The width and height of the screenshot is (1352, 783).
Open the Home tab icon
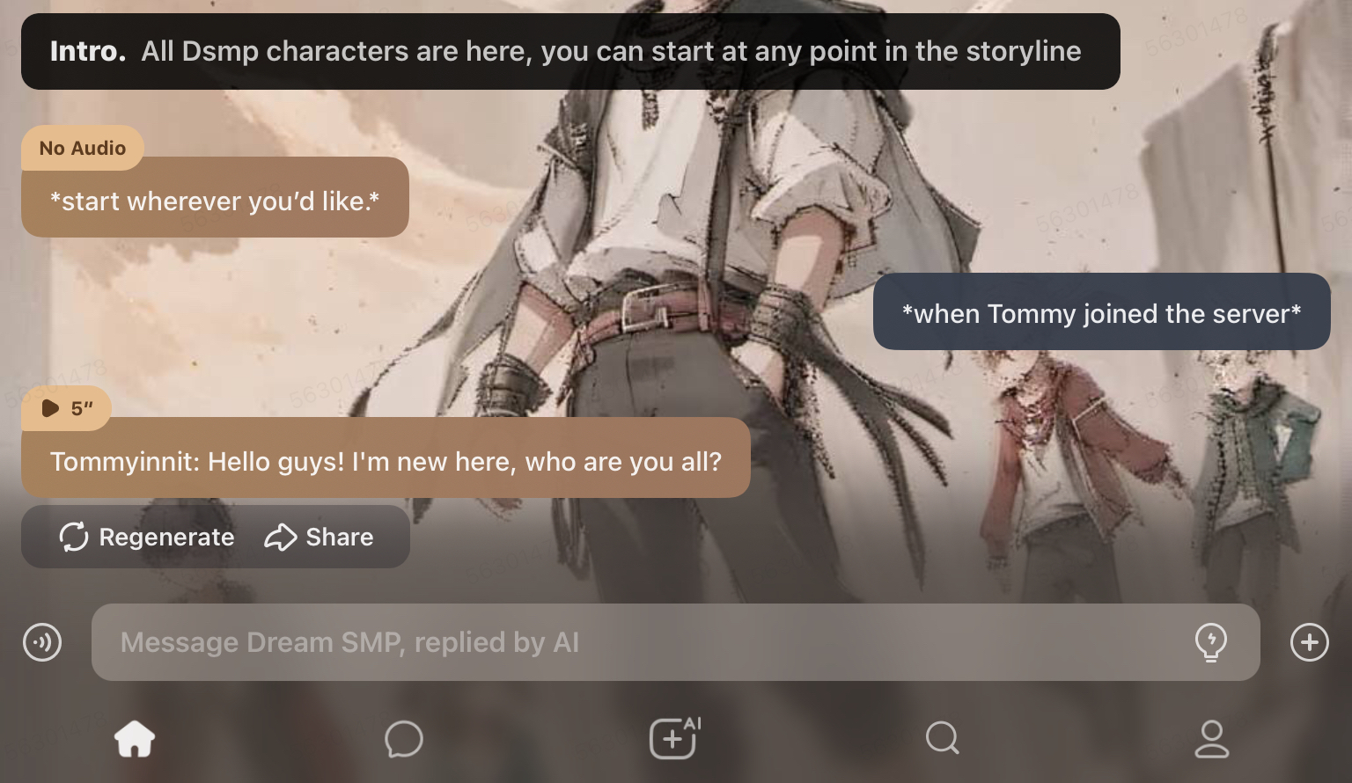tap(135, 738)
